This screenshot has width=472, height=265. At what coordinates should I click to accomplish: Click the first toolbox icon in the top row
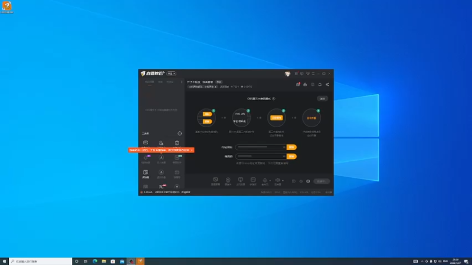(146, 143)
